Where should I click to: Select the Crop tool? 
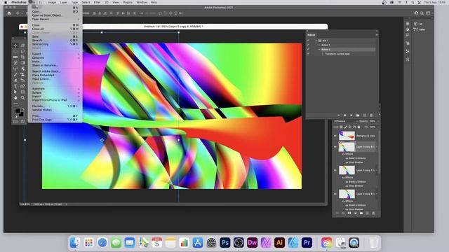click(22, 57)
